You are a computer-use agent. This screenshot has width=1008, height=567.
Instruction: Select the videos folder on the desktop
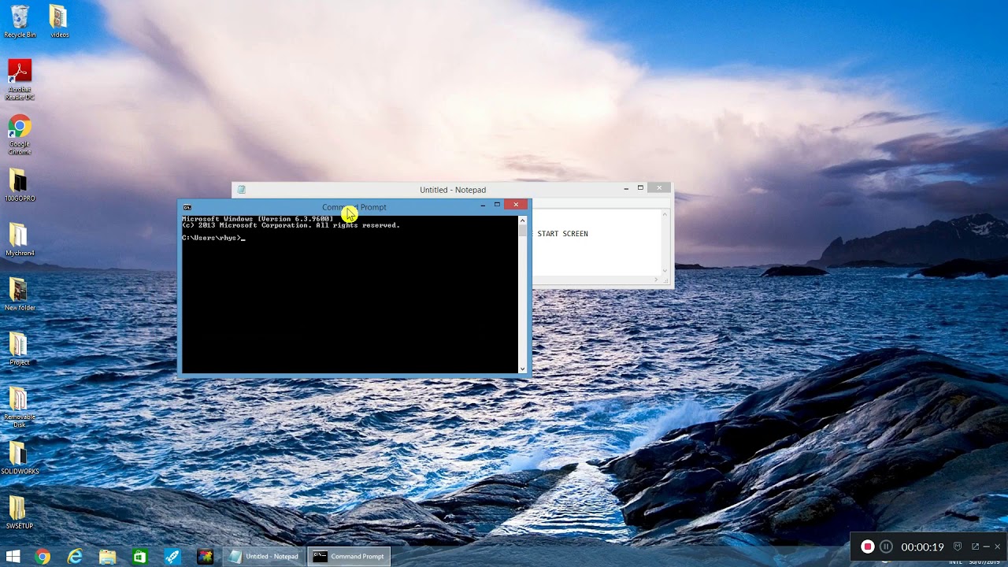pyautogui.click(x=59, y=21)
